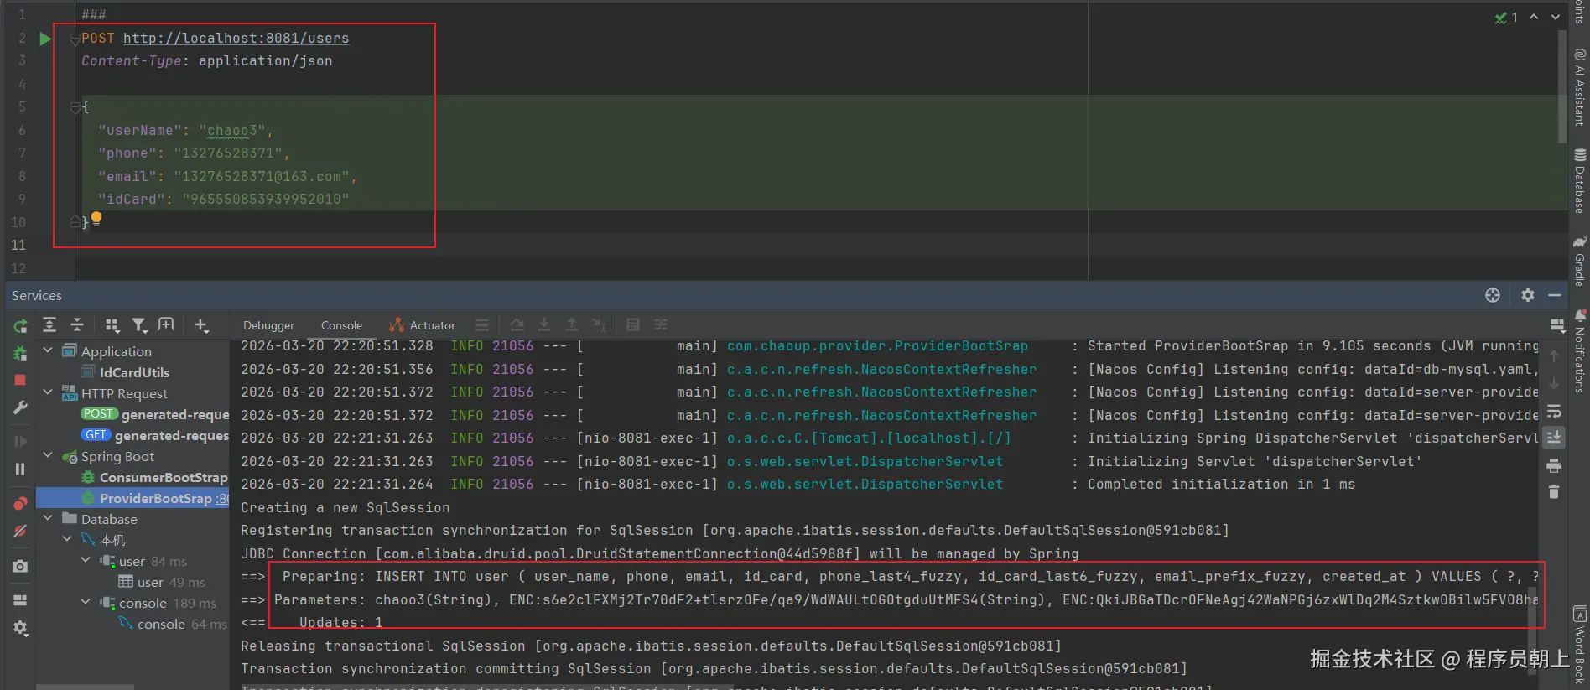Select the GET generated-request entry
Image resolution: width=1590 pixels, height=690 pixels.
click(x=154, y=435)
